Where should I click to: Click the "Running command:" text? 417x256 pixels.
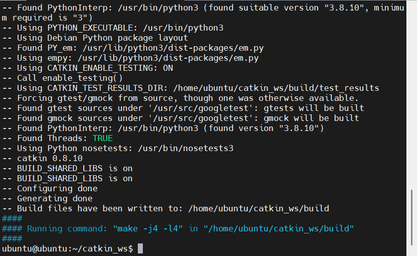point(67,229)
